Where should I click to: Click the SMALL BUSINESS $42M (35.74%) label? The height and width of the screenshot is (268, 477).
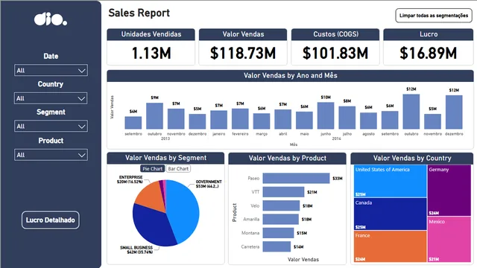136,250
